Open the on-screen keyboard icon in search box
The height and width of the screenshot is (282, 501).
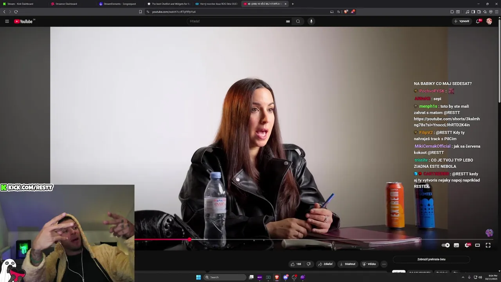click(288, 21)
